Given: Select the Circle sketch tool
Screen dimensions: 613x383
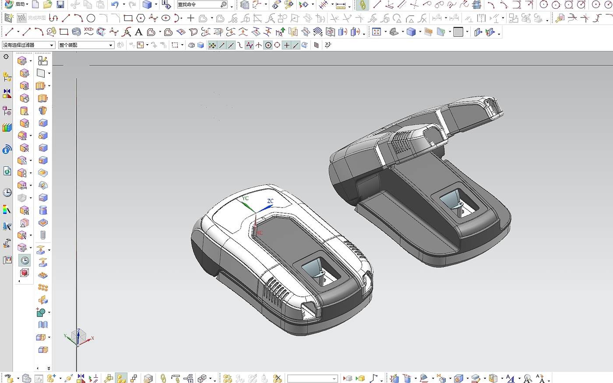Looking at the screenshot, I should tap(91, 18).
